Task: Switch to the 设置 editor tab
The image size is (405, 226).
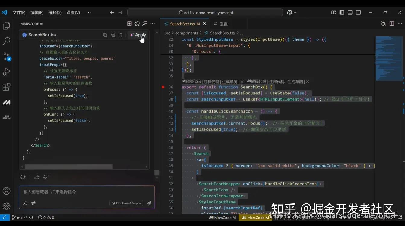Action: [x=220, y=24]
